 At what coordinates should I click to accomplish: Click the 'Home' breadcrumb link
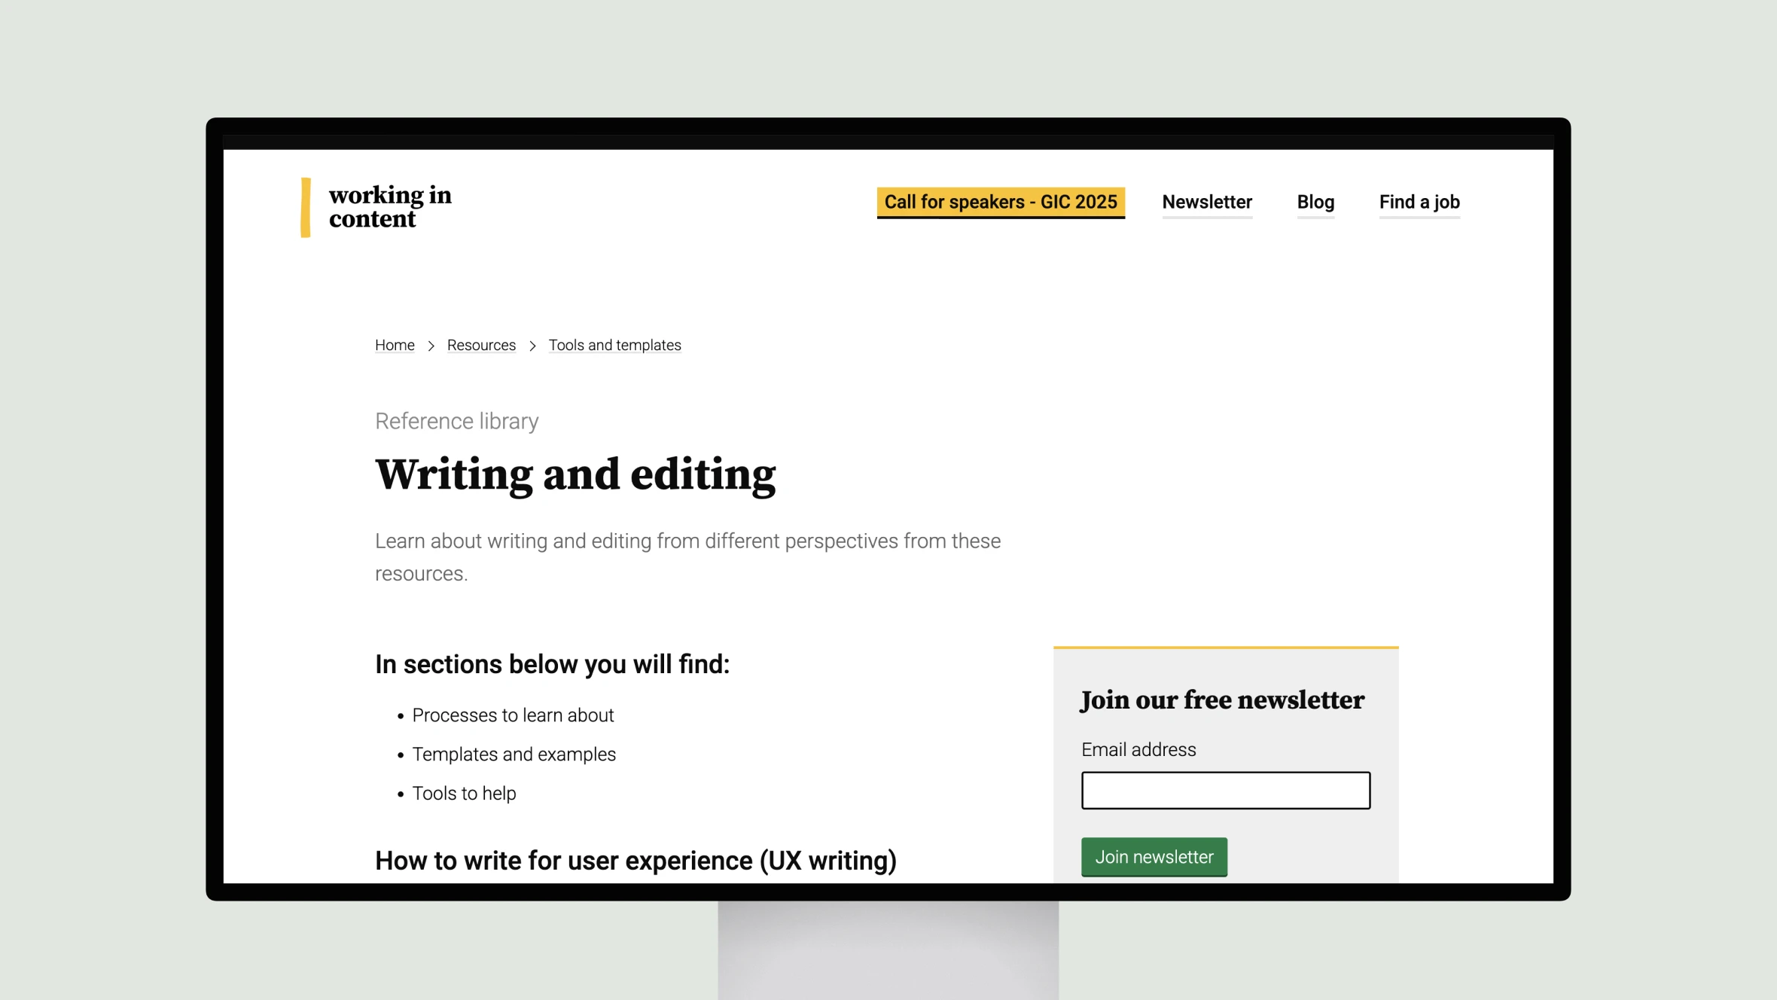point(395,344)
